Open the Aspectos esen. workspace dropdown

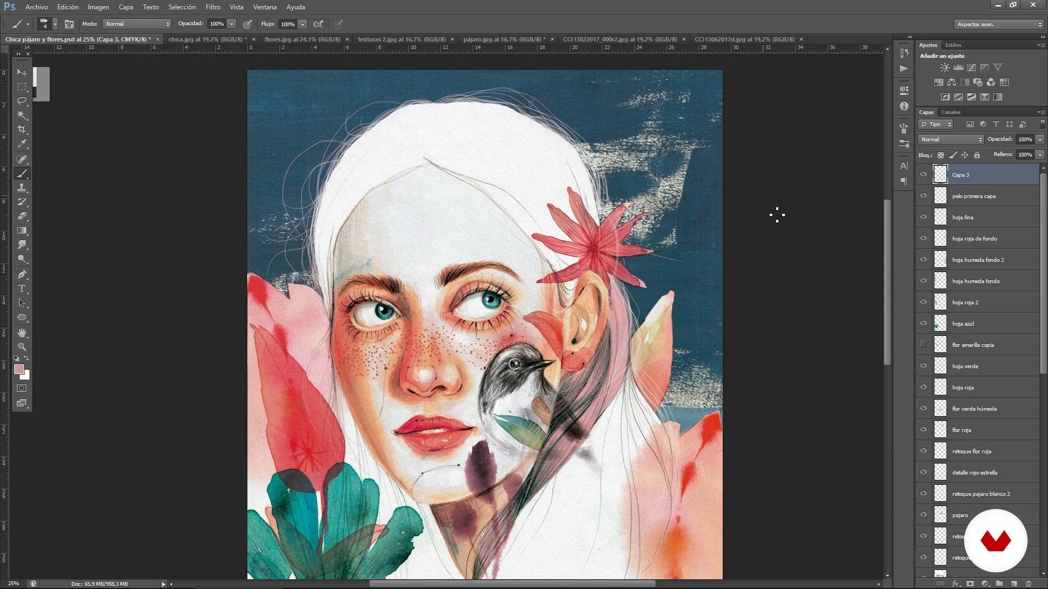point(999,25)
